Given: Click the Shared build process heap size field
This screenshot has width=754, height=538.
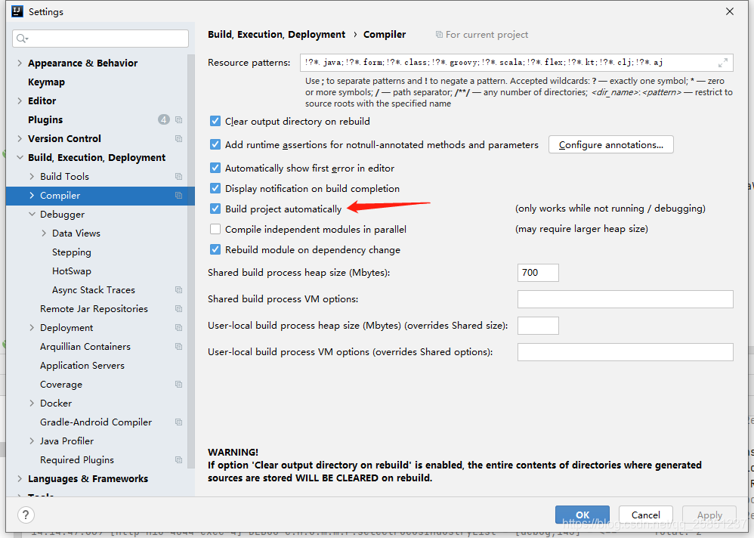Looking at the screenshot, I should [x=538, y=273].
